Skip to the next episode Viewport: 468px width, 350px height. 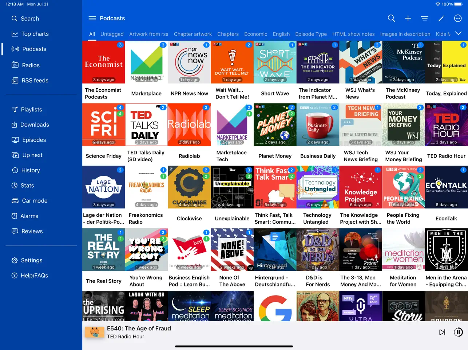click(442, 332)
